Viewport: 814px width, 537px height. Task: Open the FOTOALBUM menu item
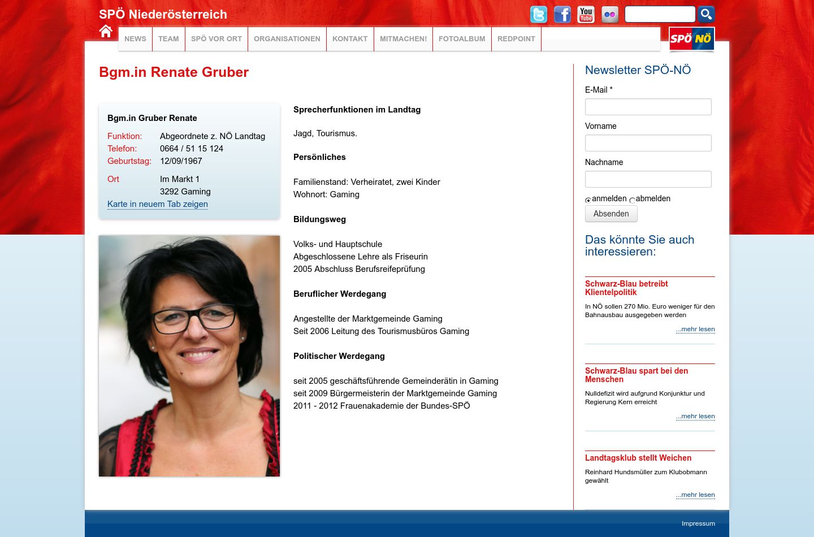point(462,39)
